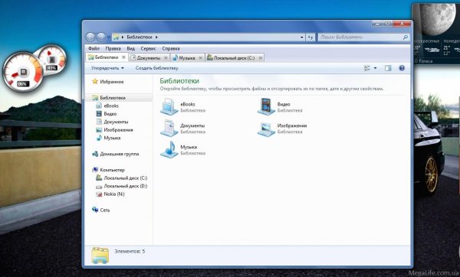Click the Back navigation arrow button
Image resolution: width=460 pixels, height=277 pixels.
[x=90, y=37]
